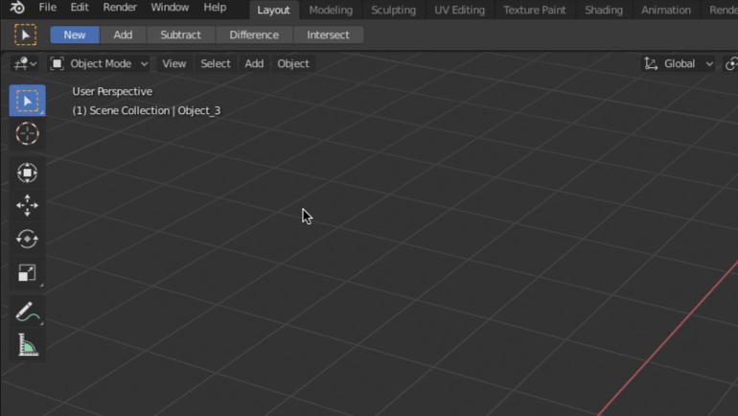Viewport: 738px width, 416px height.
Task: Switch to the Shading workspace tab
Action: [x=604, y=10]
